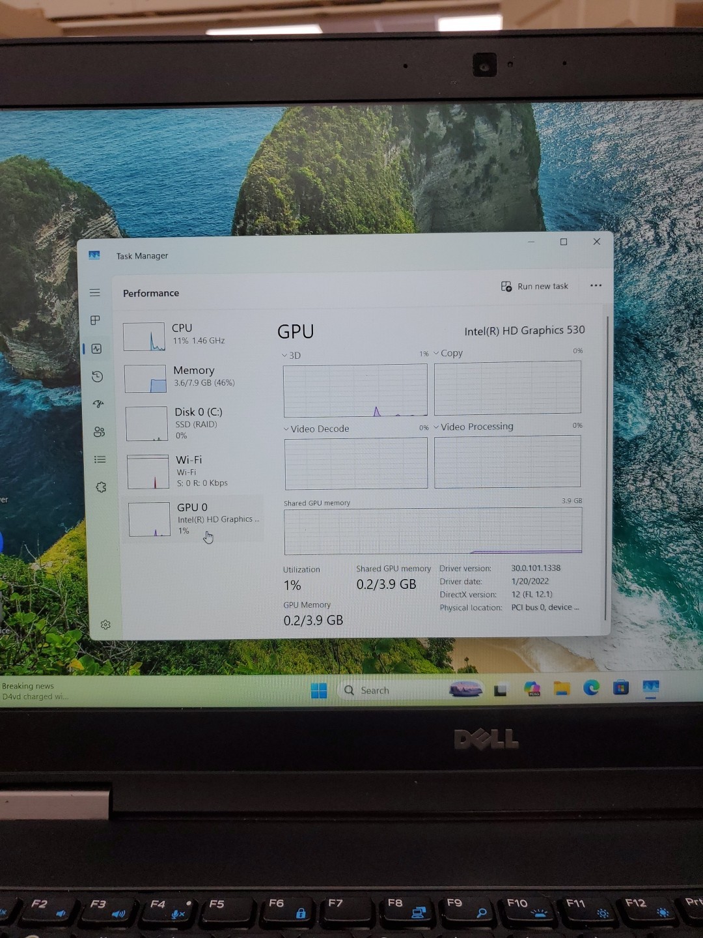Screen dimensions: 703x938
Task: Open the Processes page icon in sidebar
Action: [95, 320]
